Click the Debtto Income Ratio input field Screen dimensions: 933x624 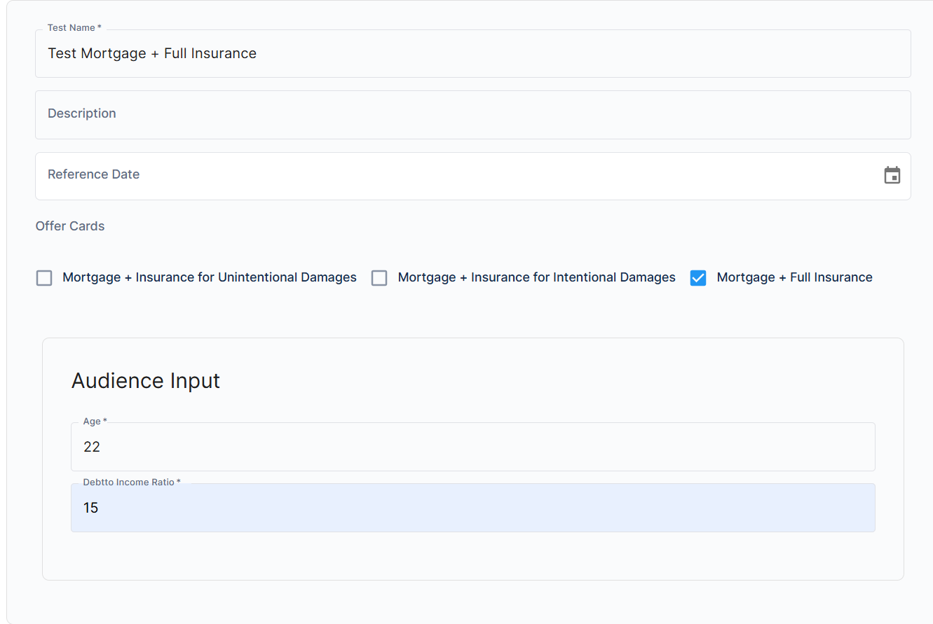(x=472, y=508)
